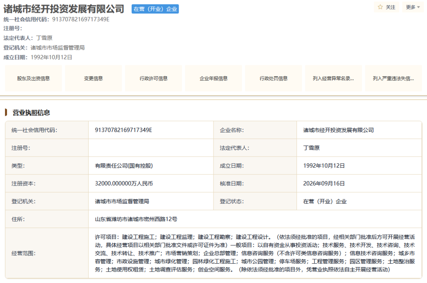Open the 更多 dropdown menu
This screenshot has height=283, width=427.
(x=413, y=7)
